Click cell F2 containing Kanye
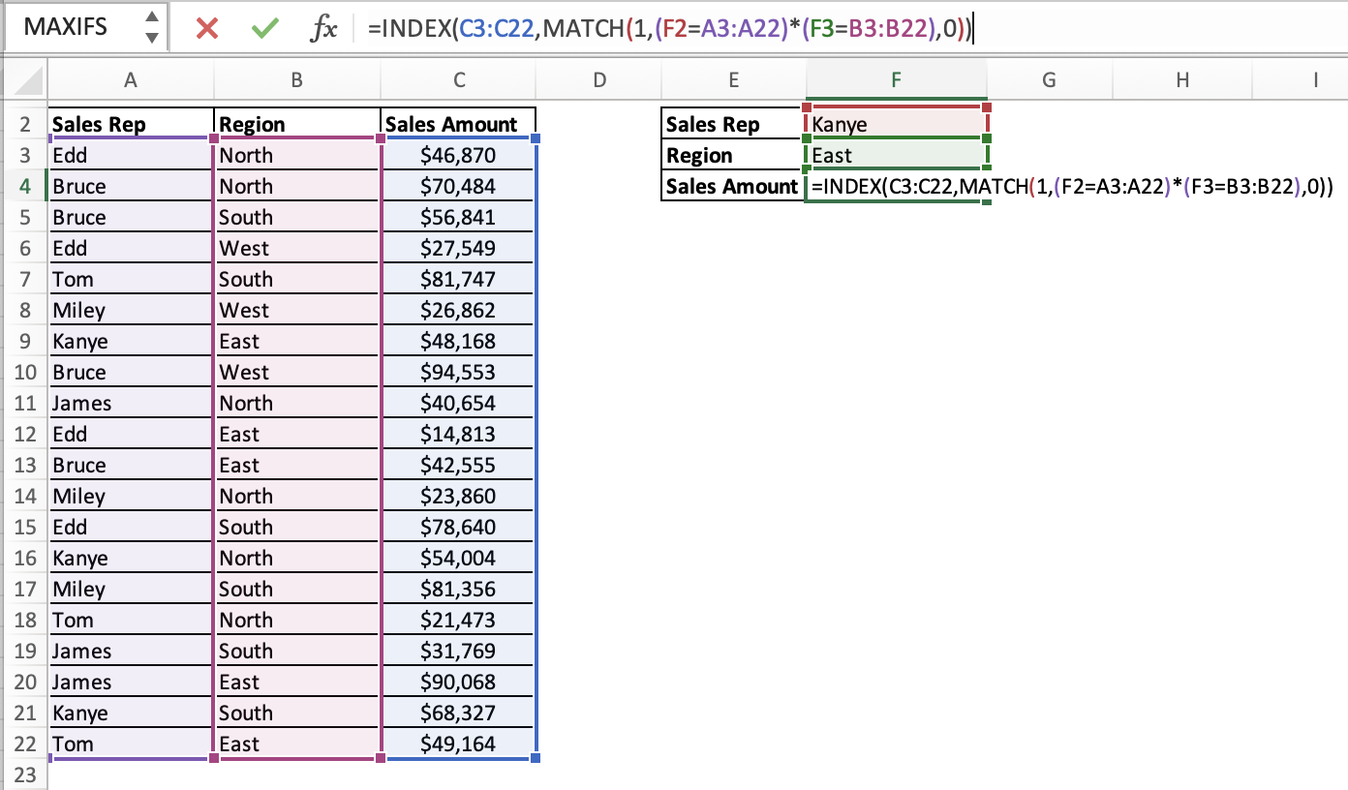This screenshot has width=1348, height=790. click(895, 124)
